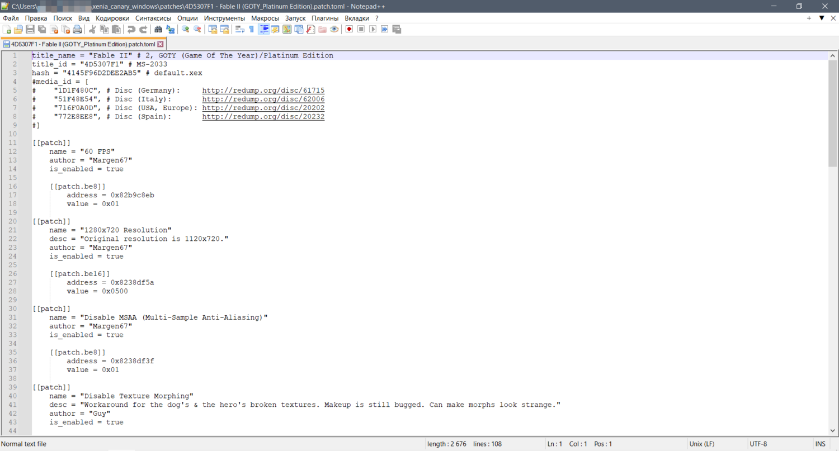Toggle Show All Characters pilcrow icon
839x451 pixels.
[x=251, y=29]
